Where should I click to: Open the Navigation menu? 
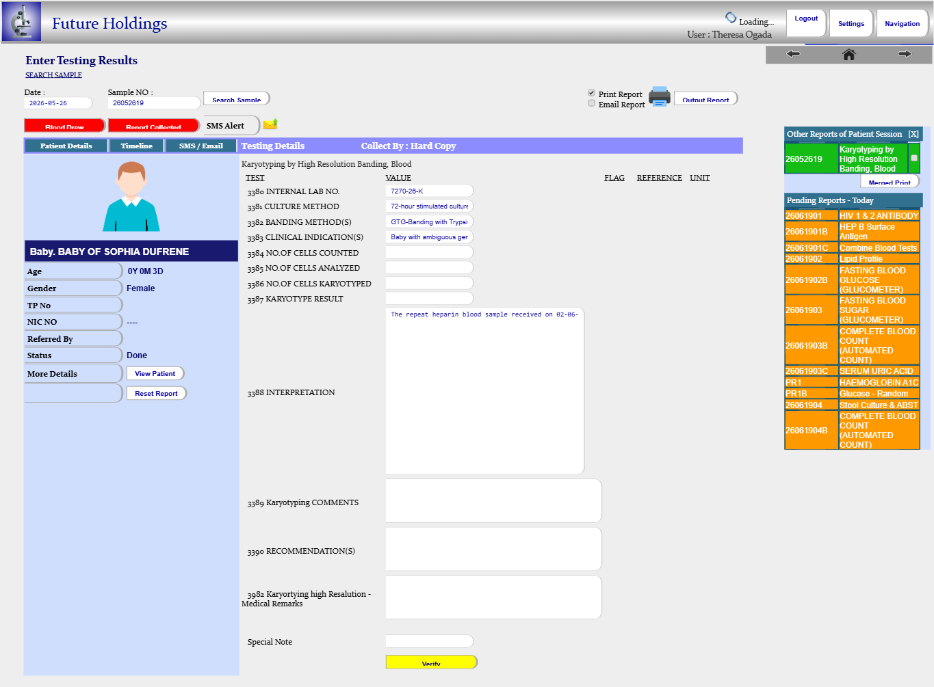click(x=902, y=23)
